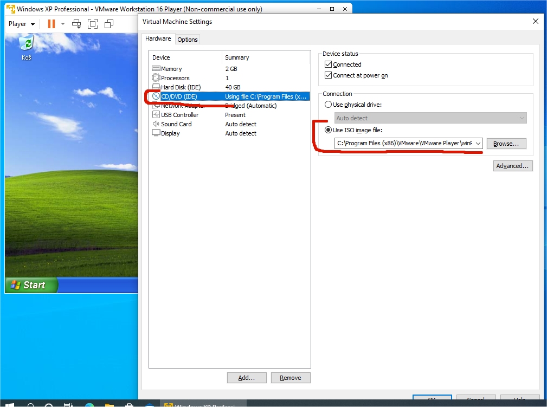Open Windows XP Professional taskbar item

(x=204, y=404)
